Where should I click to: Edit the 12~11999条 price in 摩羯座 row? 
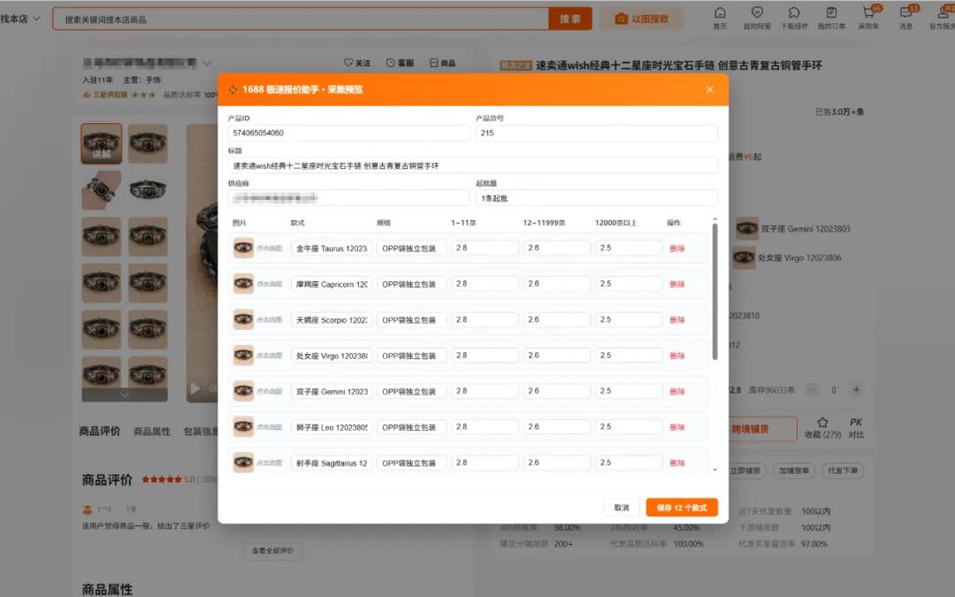click(x=557, y=284)
